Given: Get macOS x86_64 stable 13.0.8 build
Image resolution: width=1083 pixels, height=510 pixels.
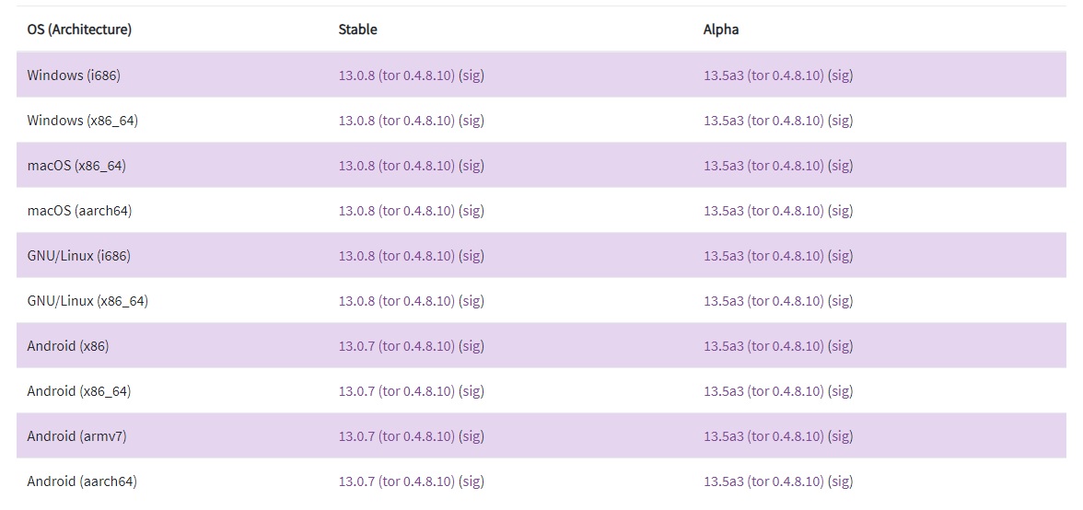Looking at the screenshot, I should click(x=396, y=166).
